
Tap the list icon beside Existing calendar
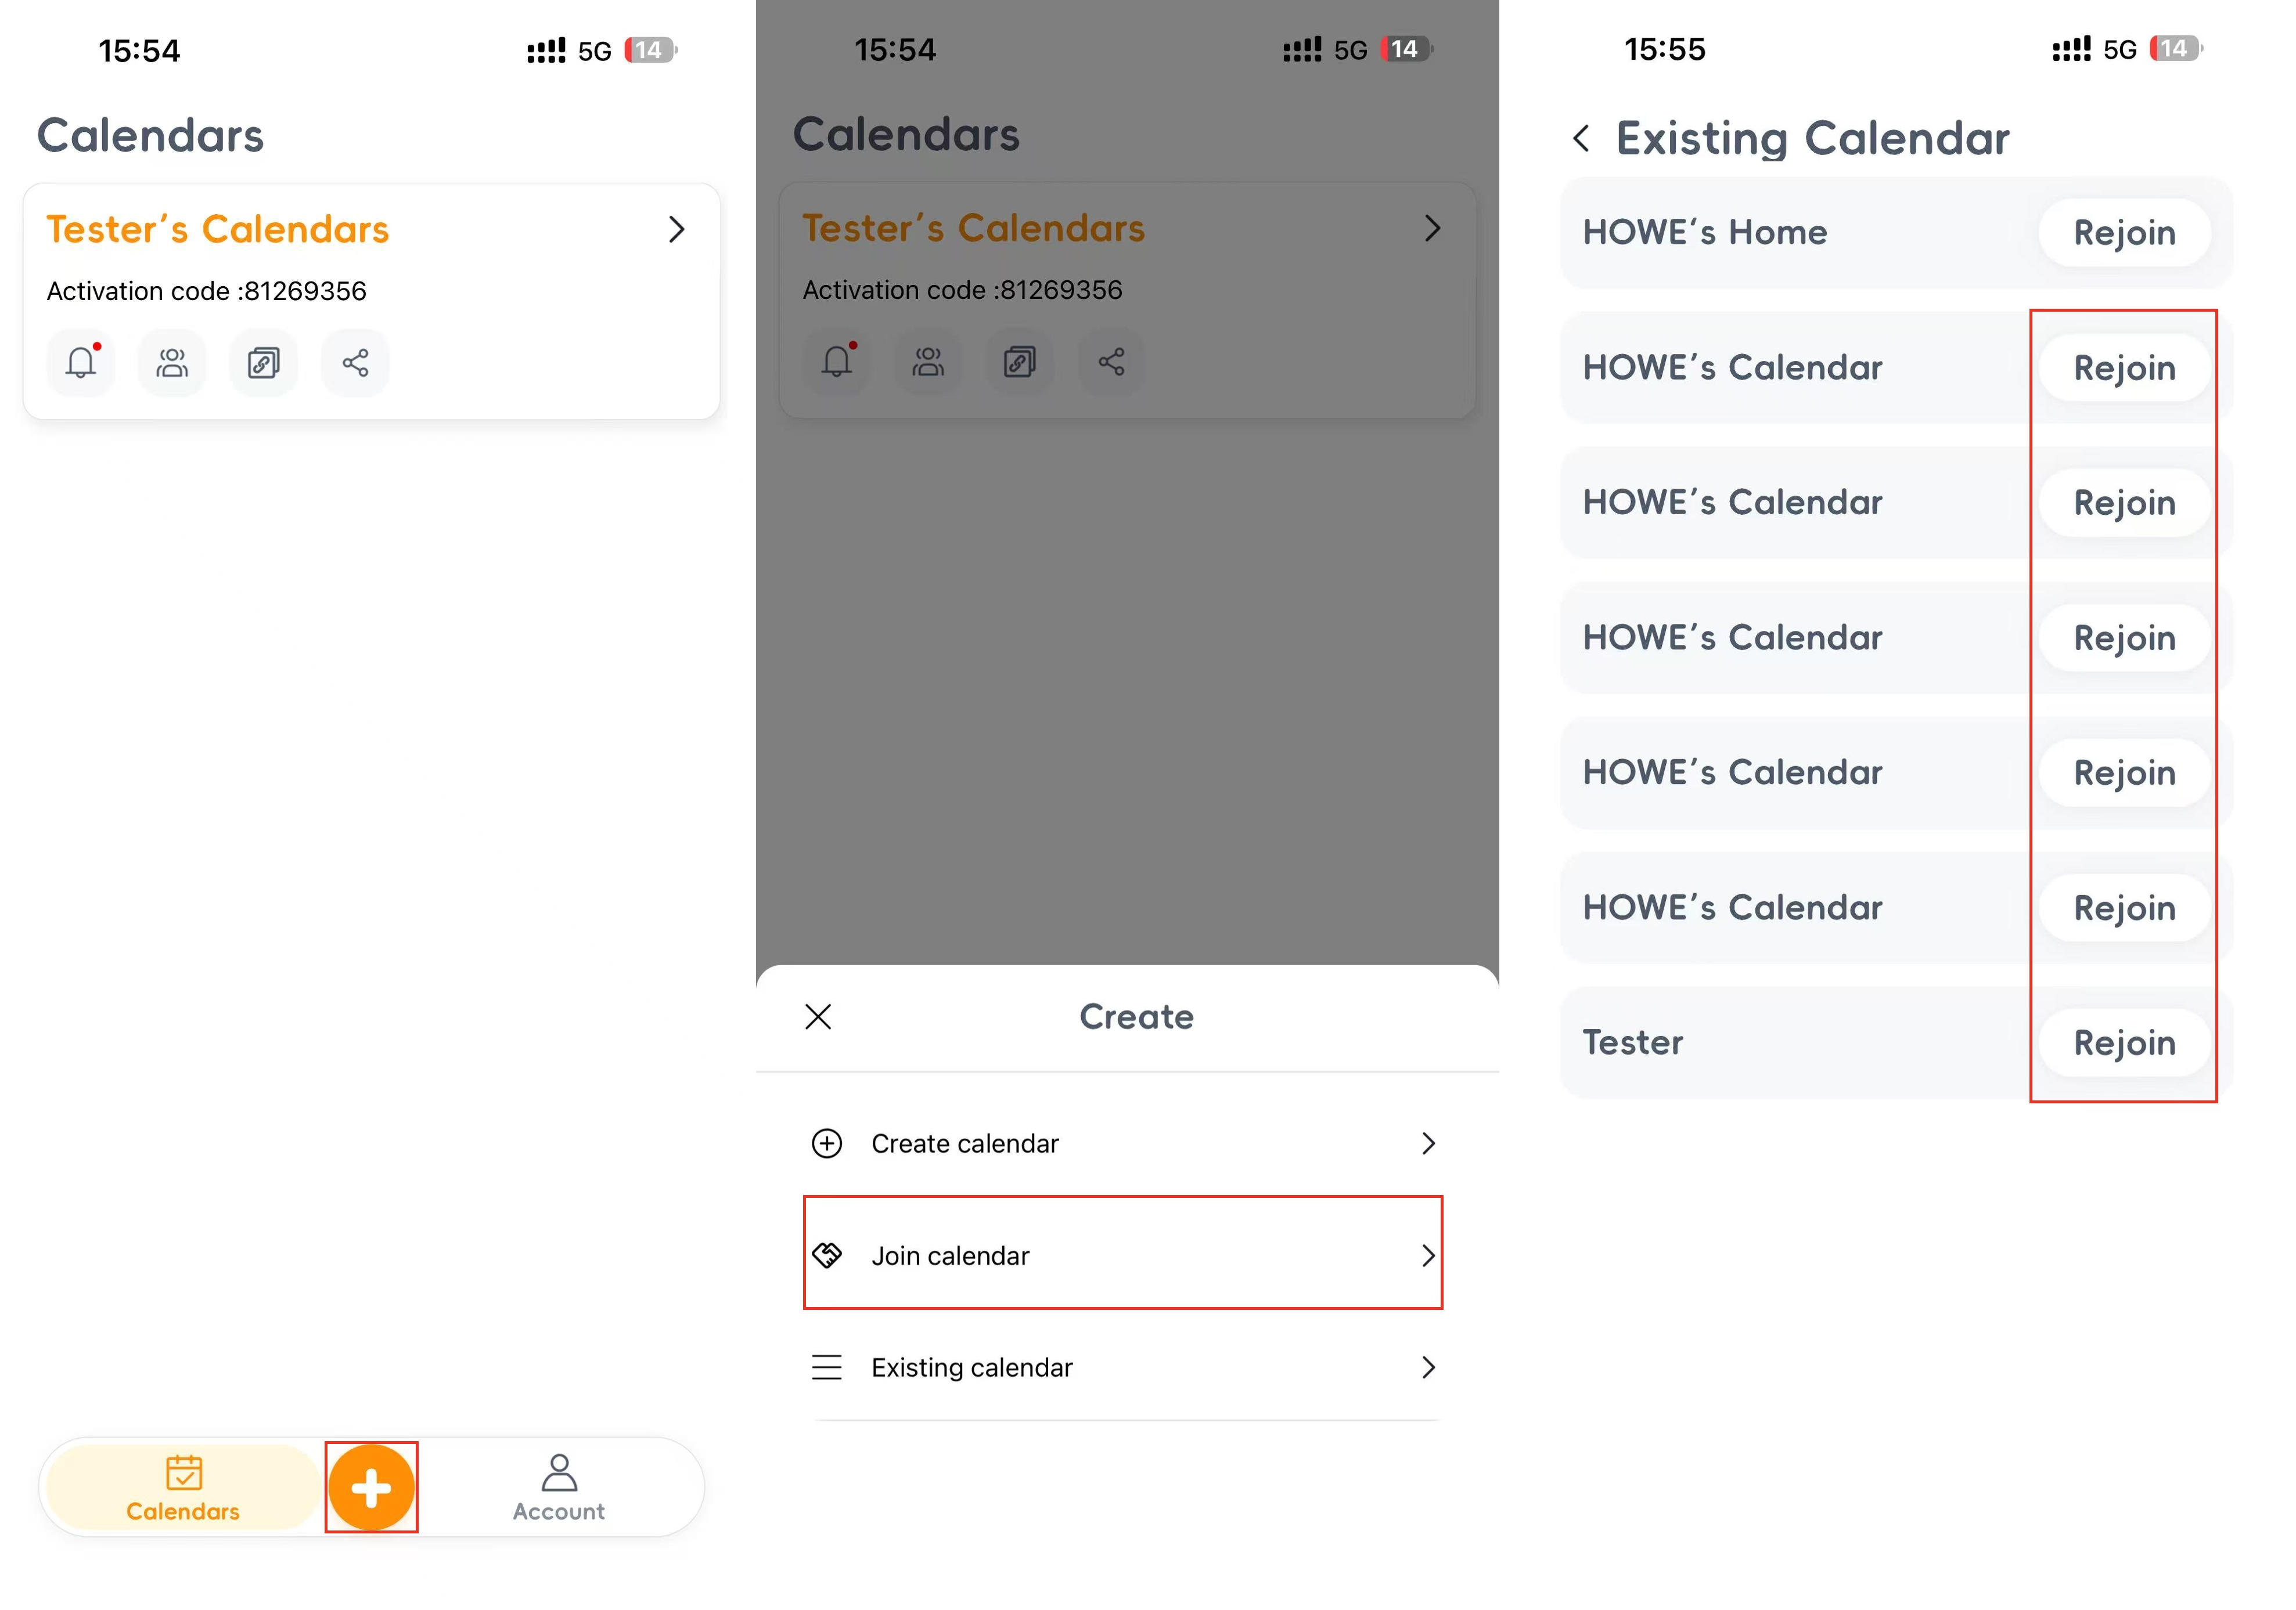click(x=827, y=1367)
